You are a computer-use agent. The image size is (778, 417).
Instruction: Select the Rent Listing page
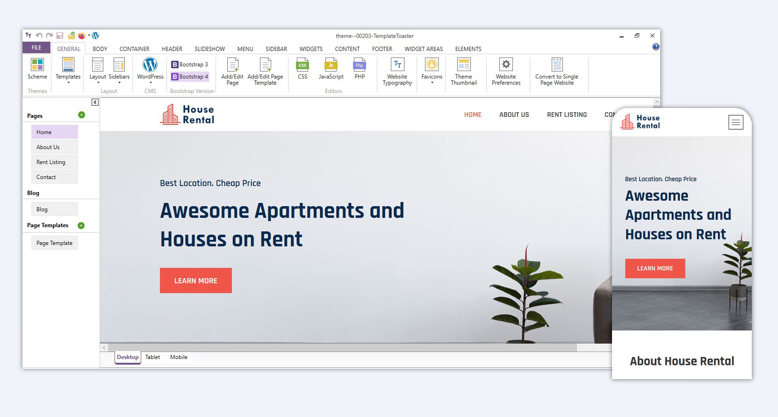(x=55, y=162)
